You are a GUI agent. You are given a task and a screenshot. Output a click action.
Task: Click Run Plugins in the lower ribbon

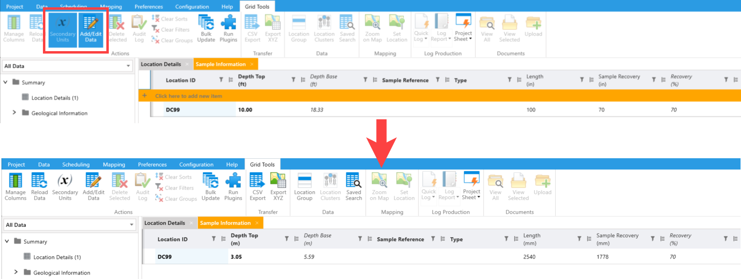click(x=233, y=186)
